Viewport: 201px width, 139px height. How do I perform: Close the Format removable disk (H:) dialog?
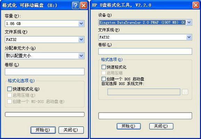coord(83,5)
